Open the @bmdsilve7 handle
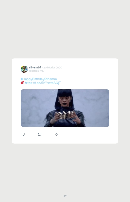 pos(37,71)
